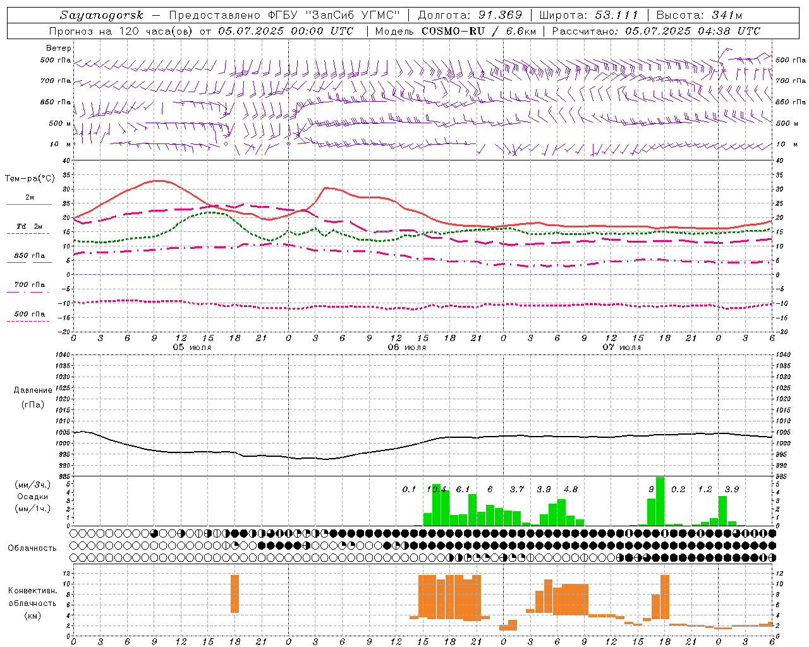Click the Долгота: 91.369 value
809x647 pixels.
coord(470,15)
